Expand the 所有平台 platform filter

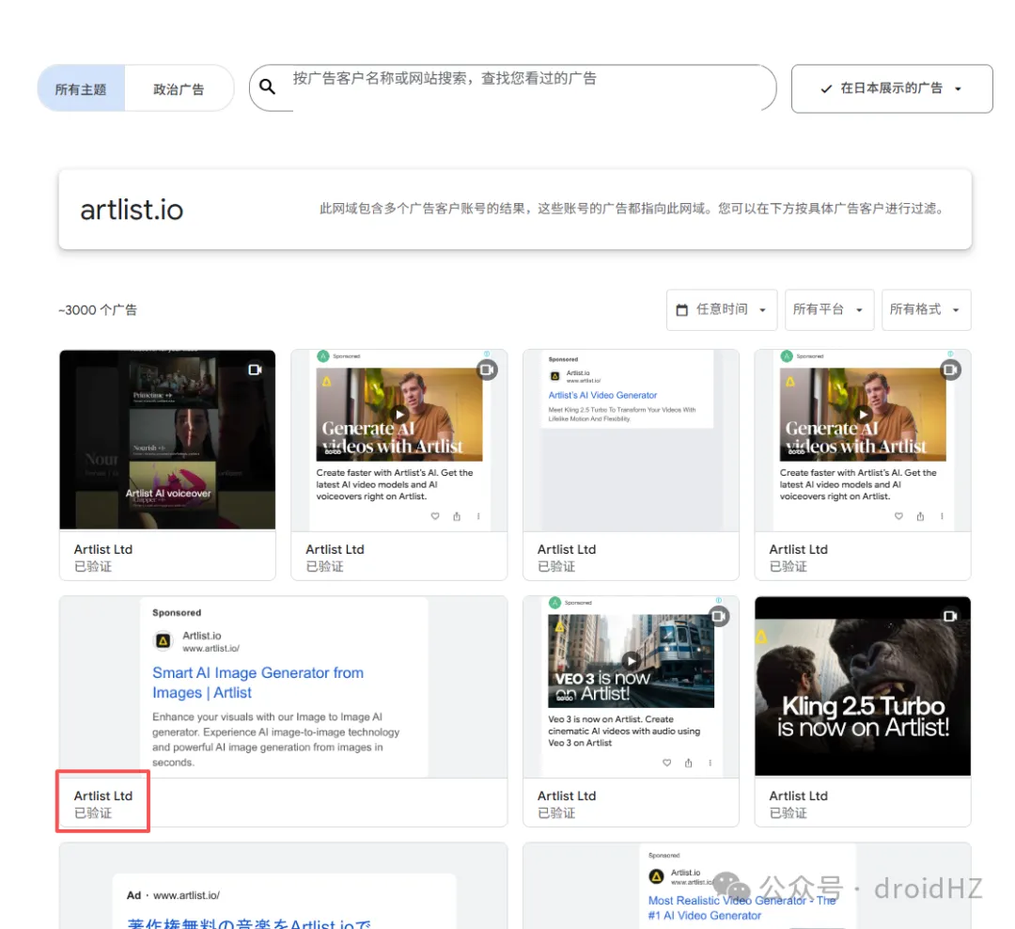(x=829, y=309)
